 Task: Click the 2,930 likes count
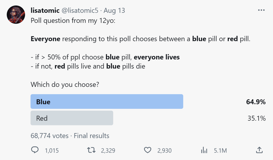point(164,150)
